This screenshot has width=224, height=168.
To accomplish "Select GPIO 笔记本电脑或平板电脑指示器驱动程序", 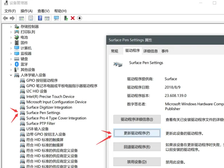I will click(x=62, y=86).
